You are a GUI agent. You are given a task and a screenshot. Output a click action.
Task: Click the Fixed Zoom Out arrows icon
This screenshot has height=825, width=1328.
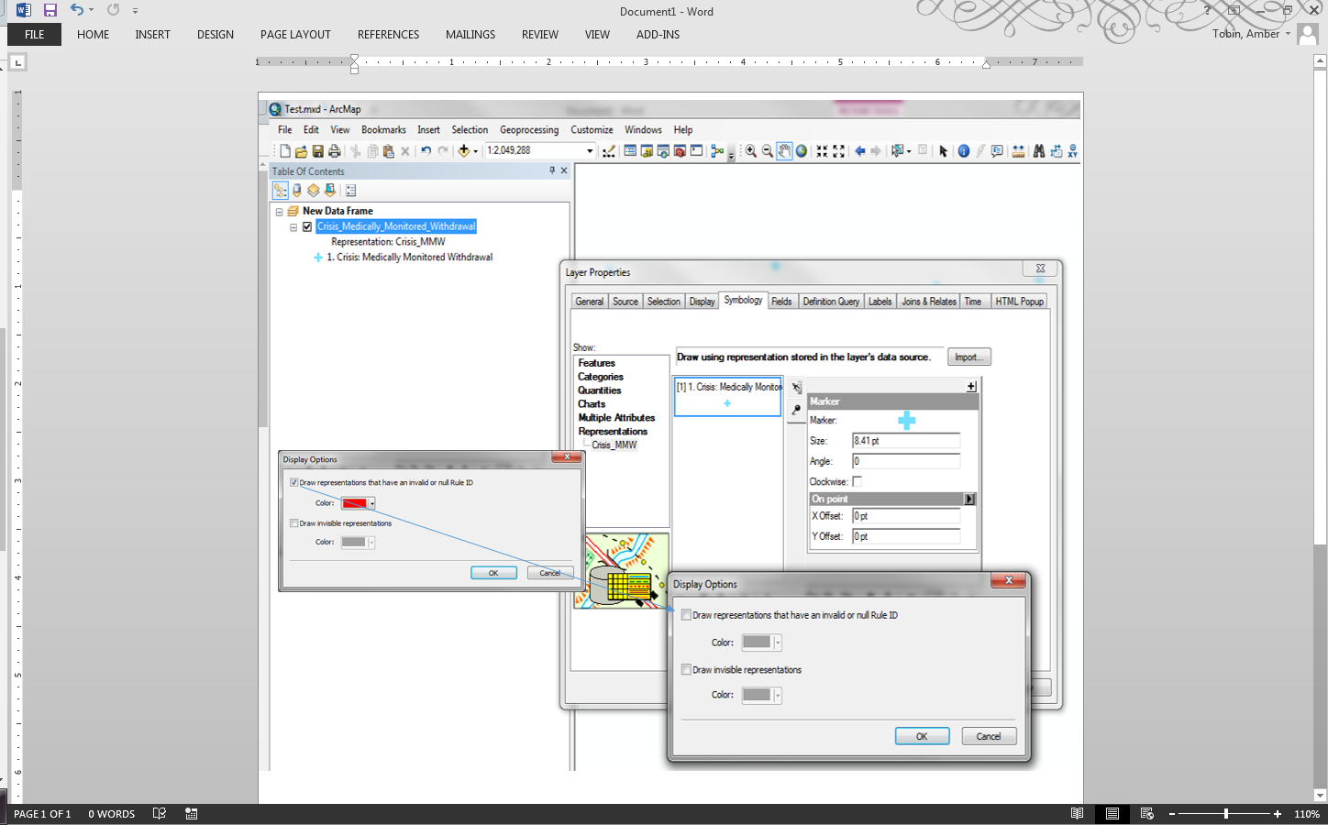pos(838,151)
